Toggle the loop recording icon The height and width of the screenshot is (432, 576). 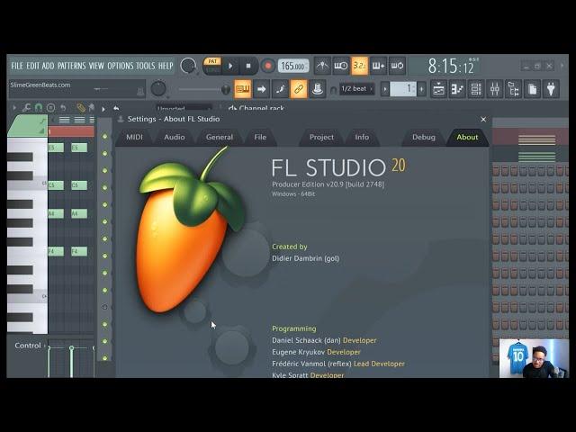coord(397,66)
